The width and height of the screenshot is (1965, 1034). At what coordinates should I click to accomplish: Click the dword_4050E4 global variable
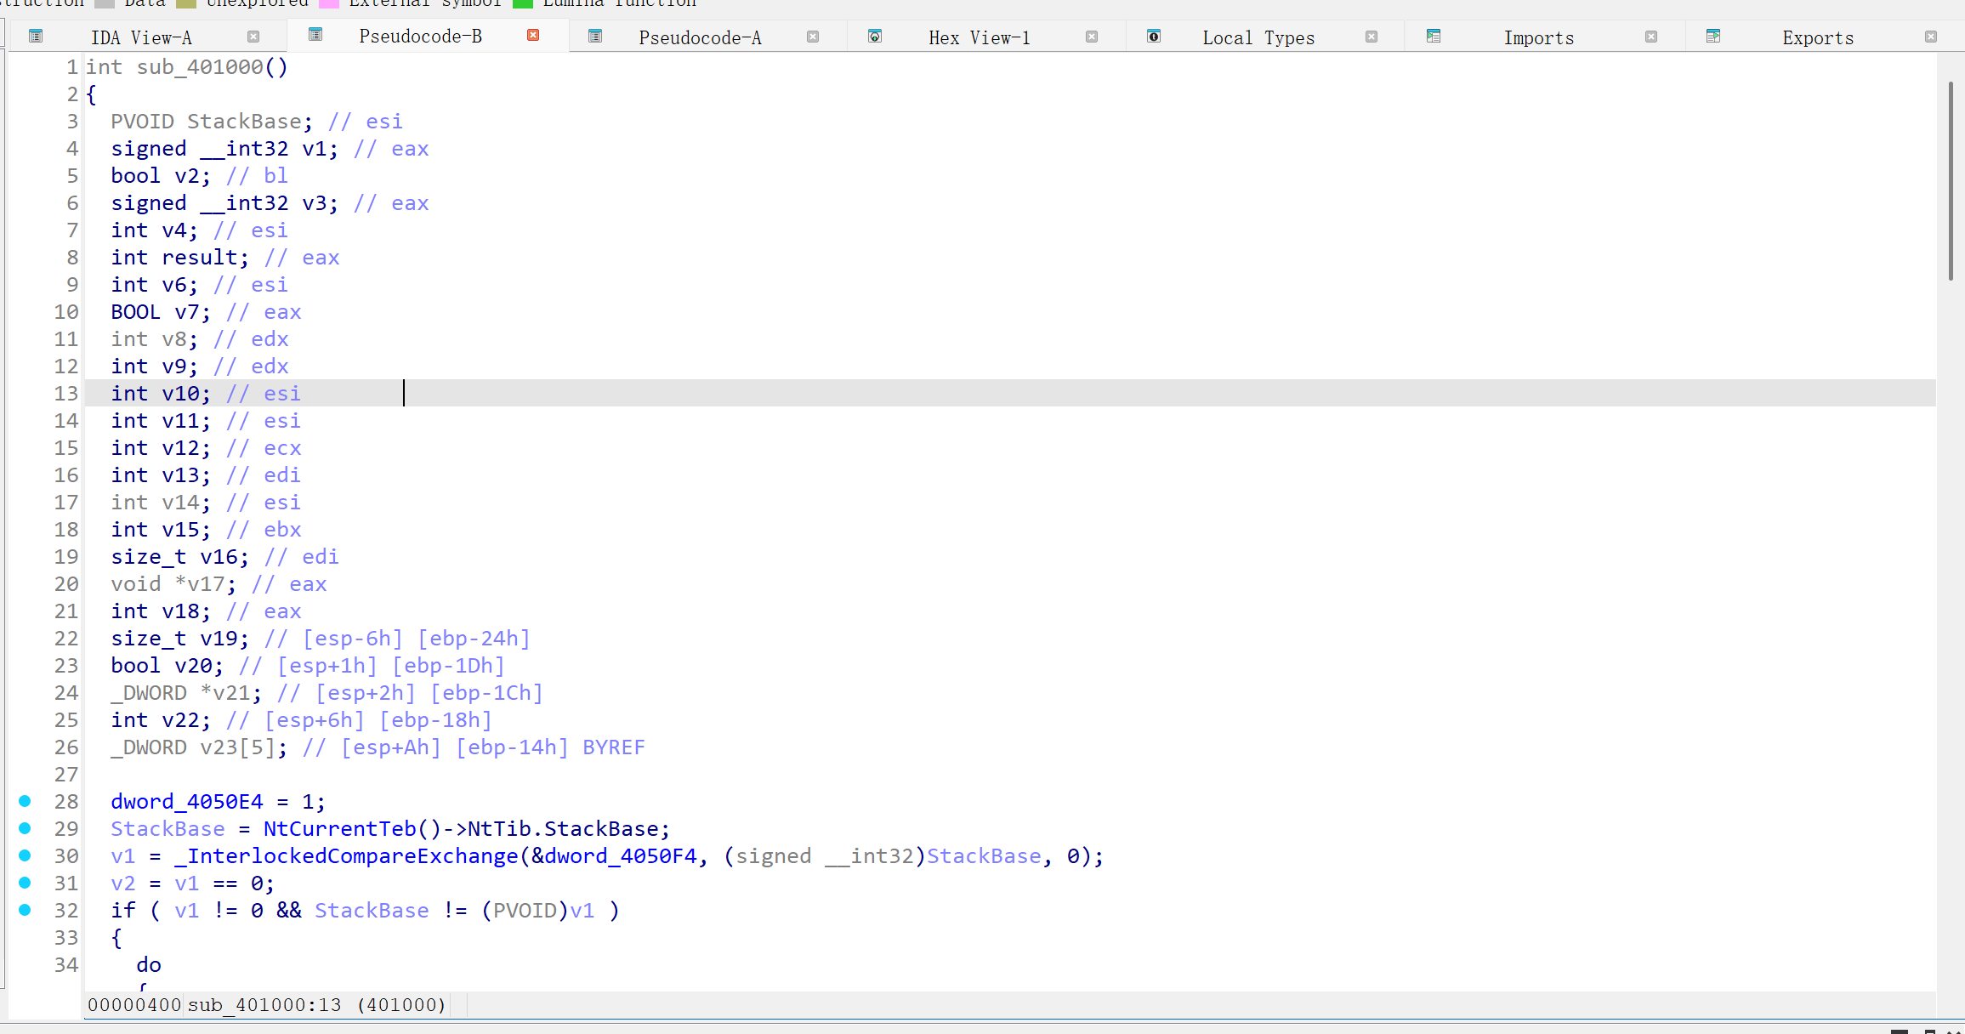click(x=187, y=802)
